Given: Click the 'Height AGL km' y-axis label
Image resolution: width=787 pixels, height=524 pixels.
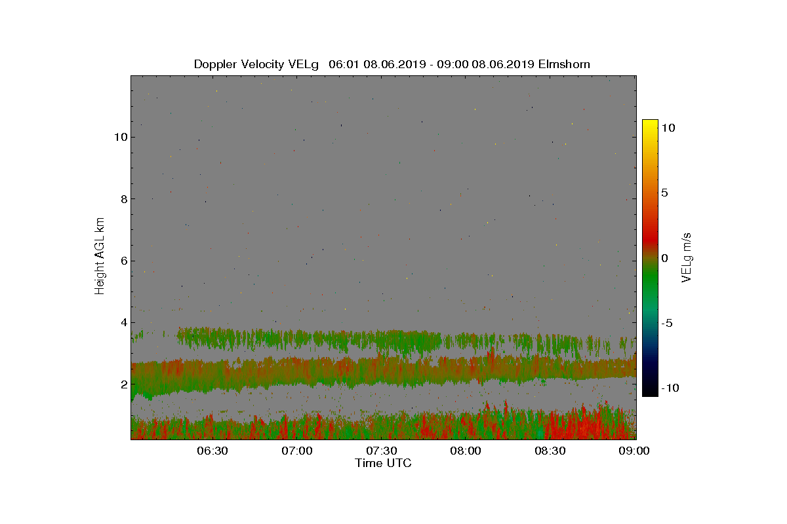Looking at the screenshot, I should 100,255.
